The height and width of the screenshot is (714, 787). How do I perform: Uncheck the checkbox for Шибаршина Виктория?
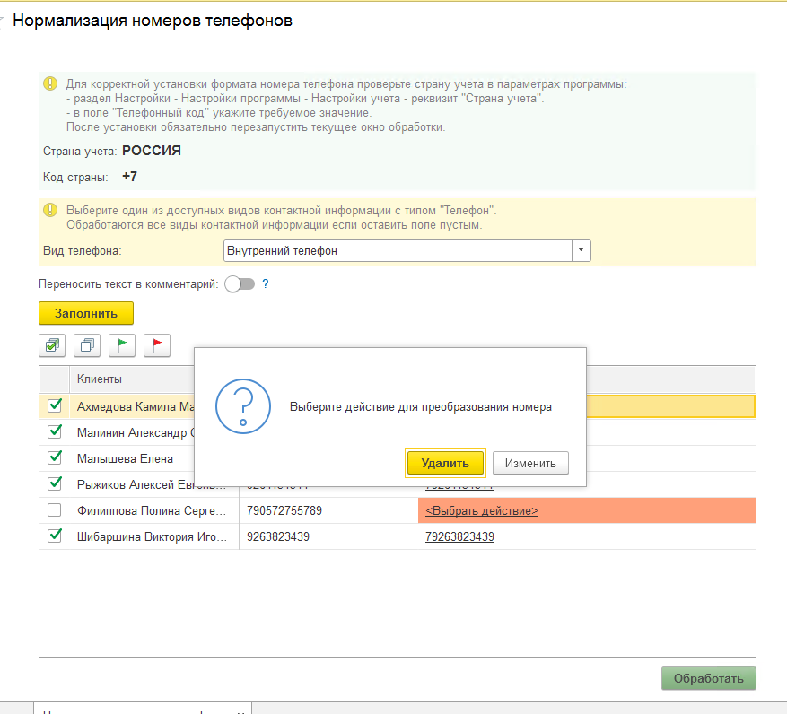tap(55, 536)
